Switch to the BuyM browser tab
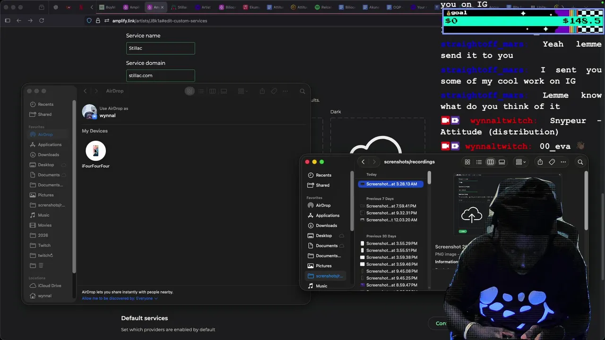Image resolution: width=605 pixels, height=340 pixels. (x=108, y=7)
